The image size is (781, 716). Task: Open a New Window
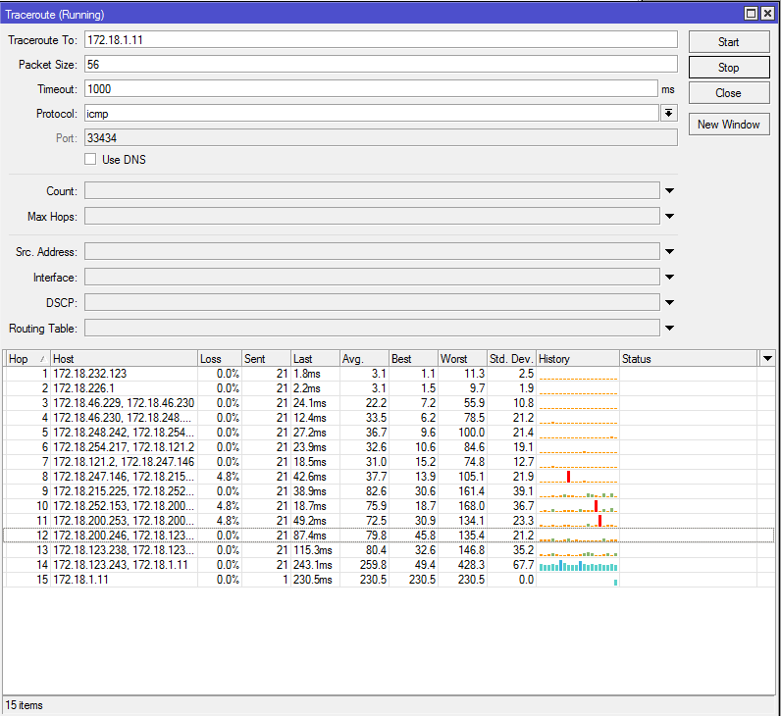[x=728, y=125]
